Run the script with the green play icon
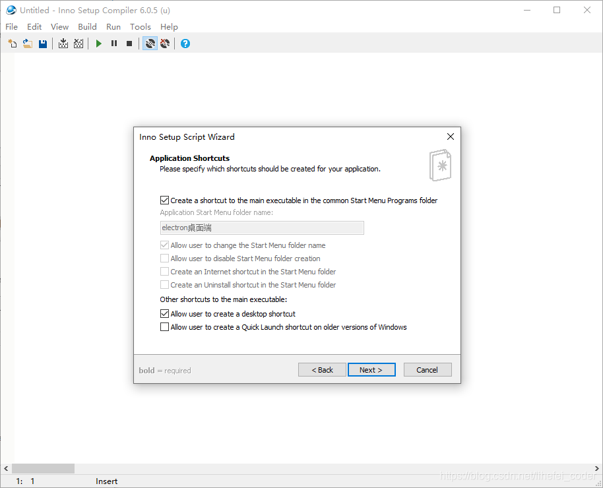 point(99,44)
